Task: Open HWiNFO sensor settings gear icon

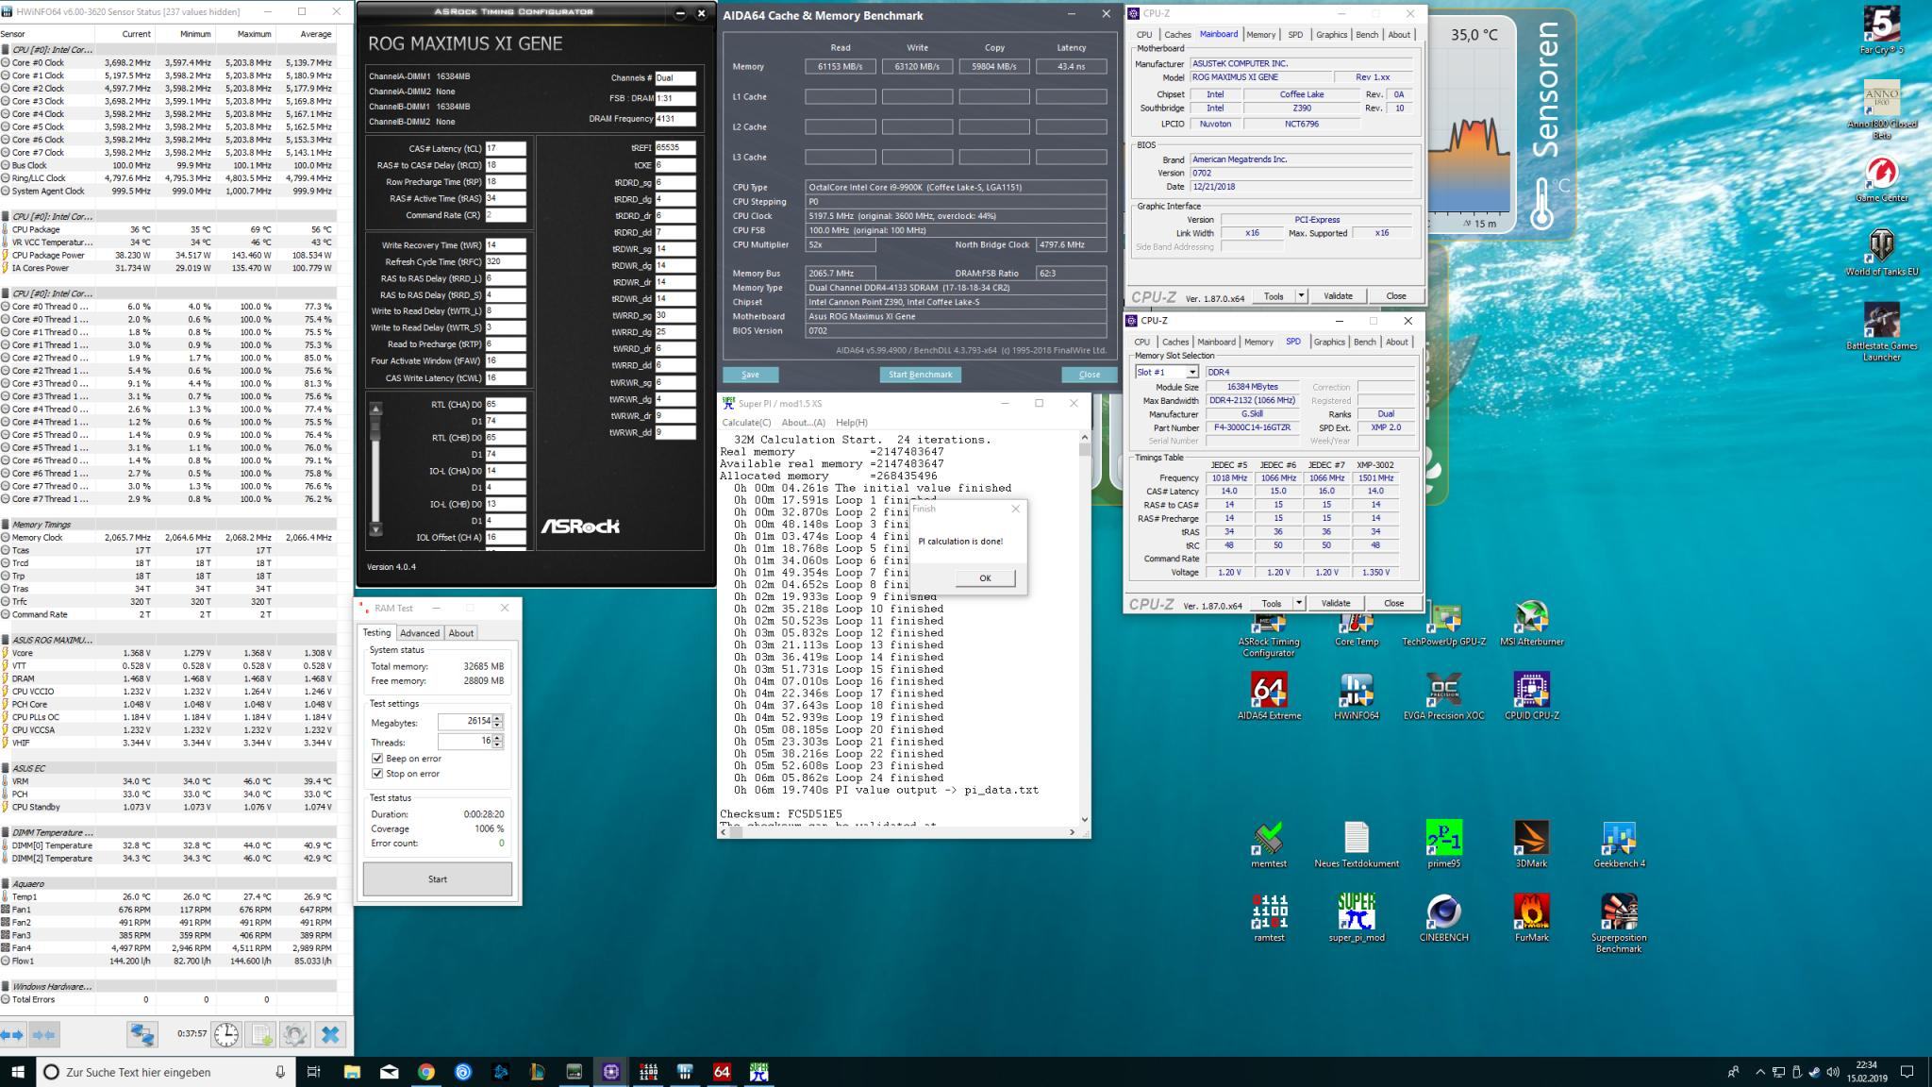Action: [x=294, y=1034]
